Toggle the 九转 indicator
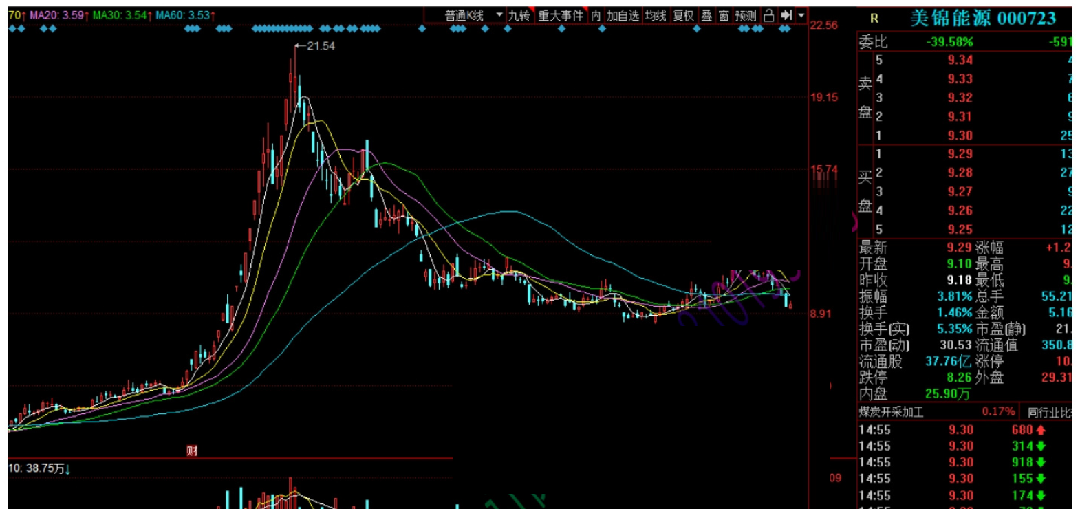 (519, 15)
